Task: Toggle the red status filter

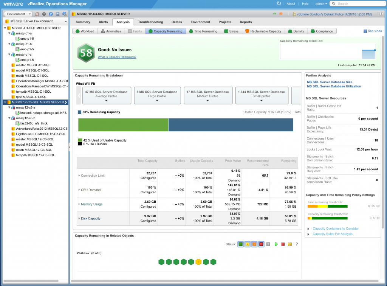Action: point(262,244)
